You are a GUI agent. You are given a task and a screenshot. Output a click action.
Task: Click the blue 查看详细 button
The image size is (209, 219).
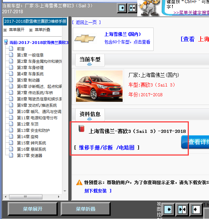195,142
